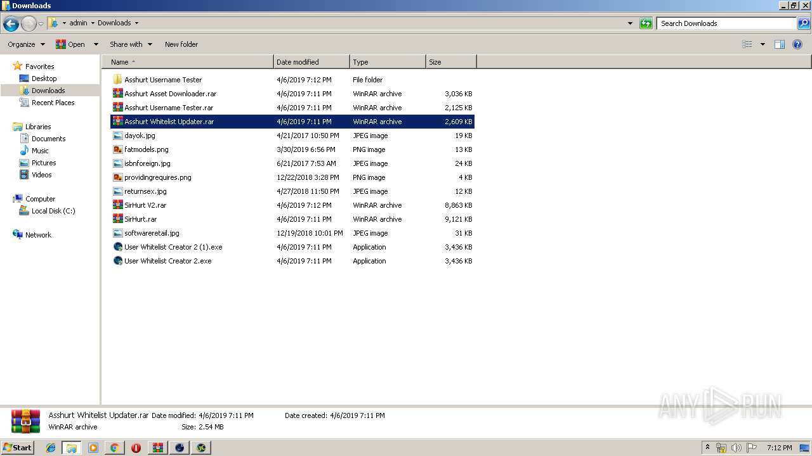Screen dimensions: 812x456
Task: Select Asshurt Username Tester.rar archive icon
Action: pos(117,108)
